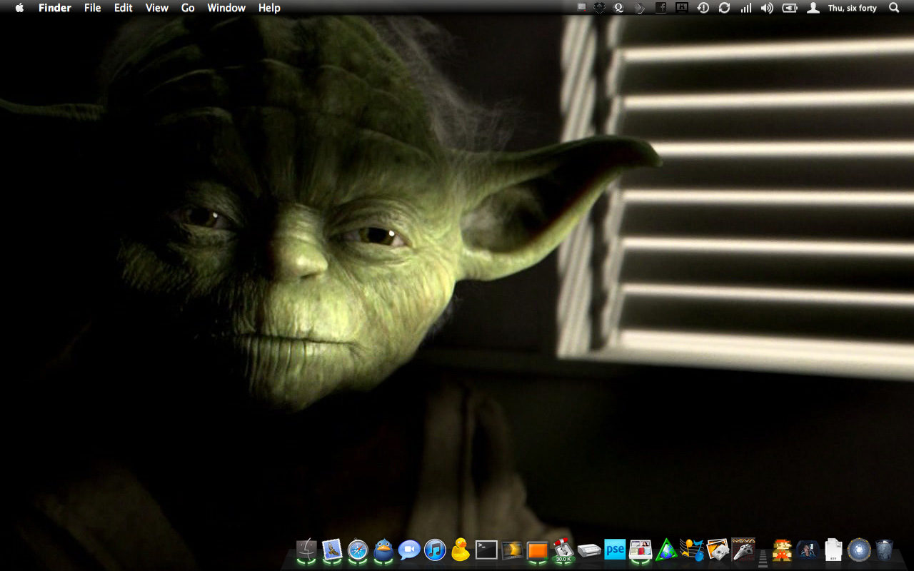Open the Edit menu
This screenshot has width=914, height=571.
[124, 8]
